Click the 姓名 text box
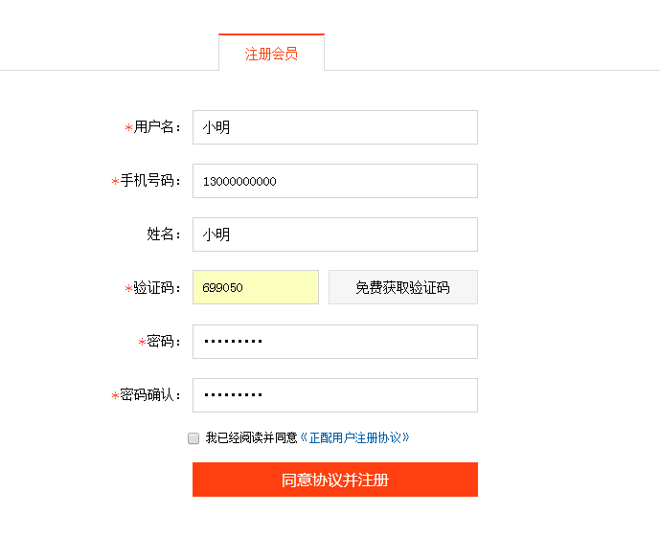The width and height of the screenshot is (660, 536). 334,234
